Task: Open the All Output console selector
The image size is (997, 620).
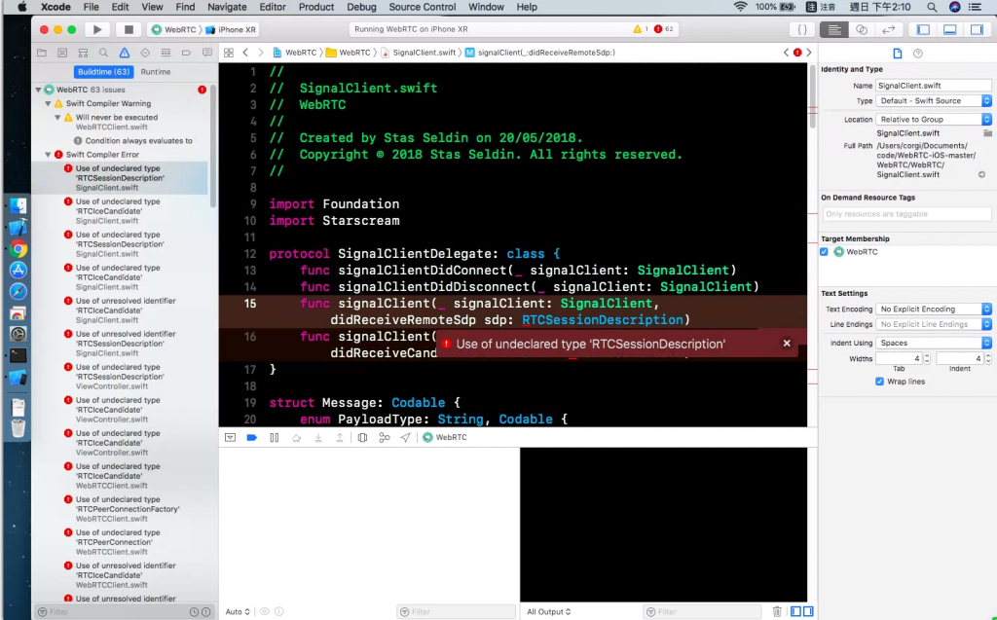Action: [549, 612]
